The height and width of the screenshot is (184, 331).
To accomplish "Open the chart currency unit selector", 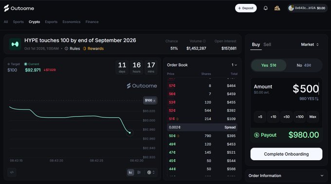I will [x=151, y=172].
